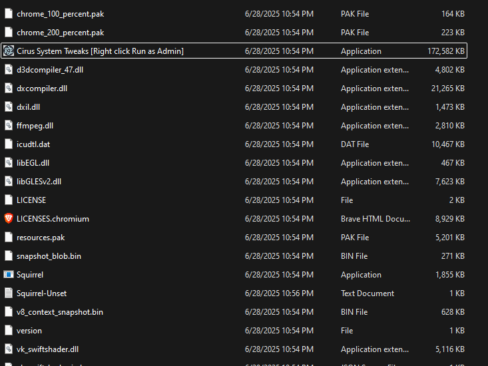The height and width of the screenshot is (366, 488).
Task: Select the file name dxcompiler.dll
Action: click(42, 89)
